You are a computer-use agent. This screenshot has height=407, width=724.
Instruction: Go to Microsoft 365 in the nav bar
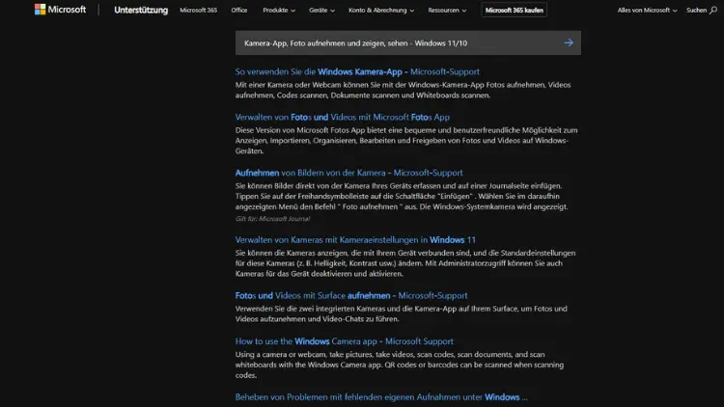(x=199, y=11)
